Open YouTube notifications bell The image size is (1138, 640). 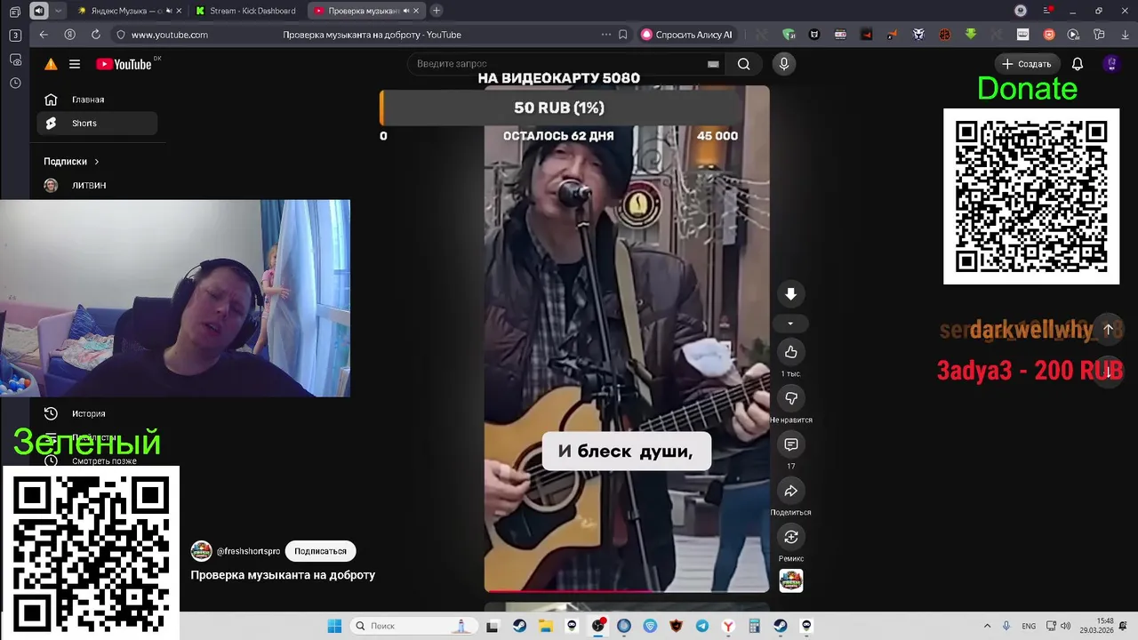[1077, 64]
